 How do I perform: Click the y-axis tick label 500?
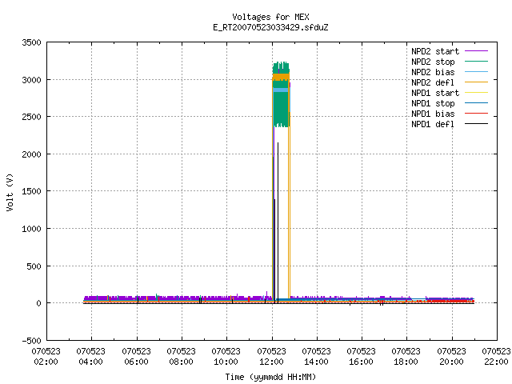tap(34, 266)
